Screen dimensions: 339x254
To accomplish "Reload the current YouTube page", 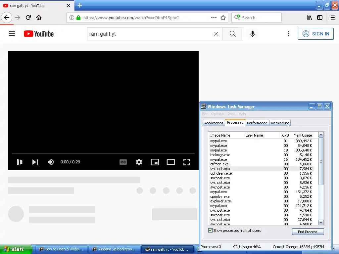I will tap(28, 18).
